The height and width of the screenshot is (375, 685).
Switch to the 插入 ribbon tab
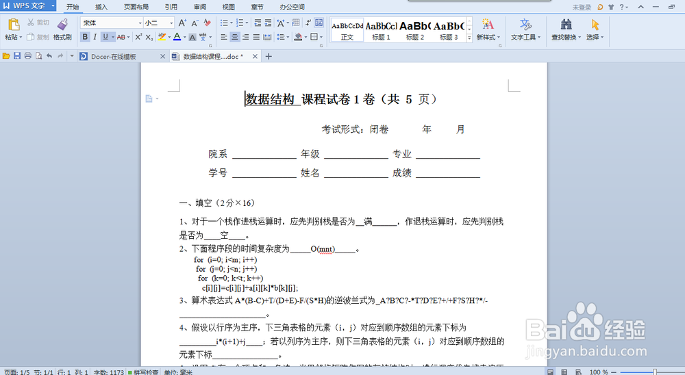[101, 7]
